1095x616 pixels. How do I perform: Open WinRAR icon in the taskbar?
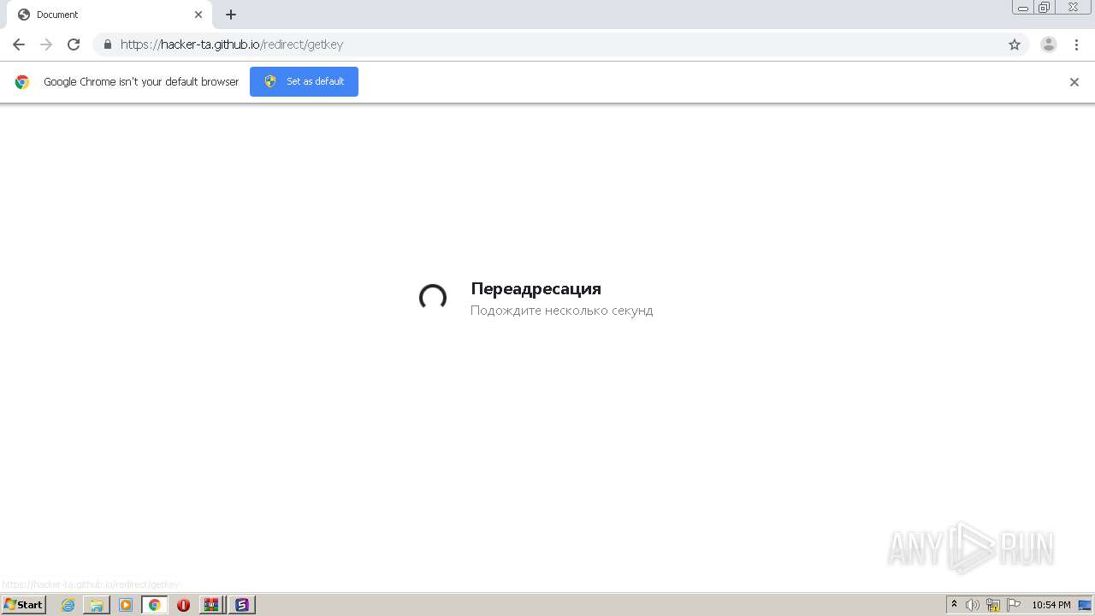pyautogui.click(x=210, y=605)
